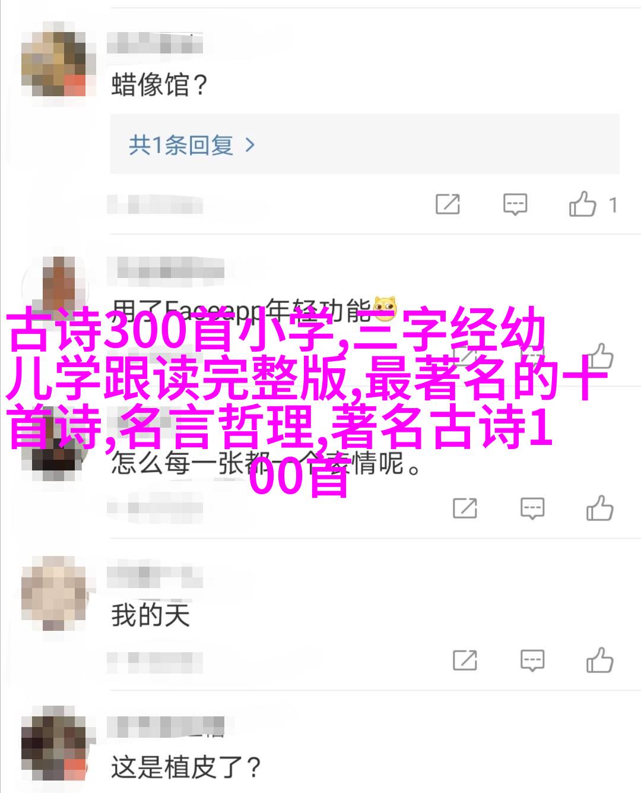The height and width of the screenshot is (793, 641).
Task: Select the comment text "这是植皮了？"
Action: tap(186, 767)
